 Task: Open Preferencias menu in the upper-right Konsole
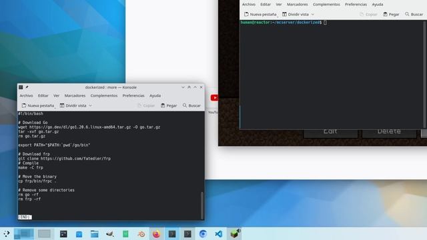(x=356, y=5)
